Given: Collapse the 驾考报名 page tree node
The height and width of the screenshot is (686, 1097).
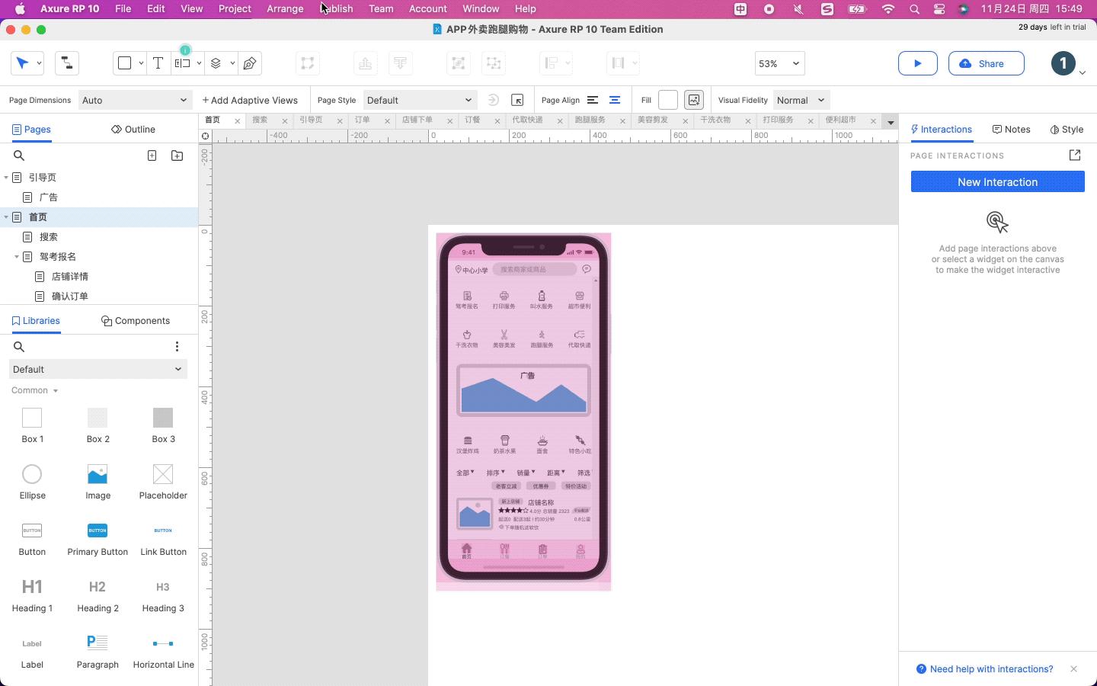Looking at the screenshot, I should (x=17, y=257).
